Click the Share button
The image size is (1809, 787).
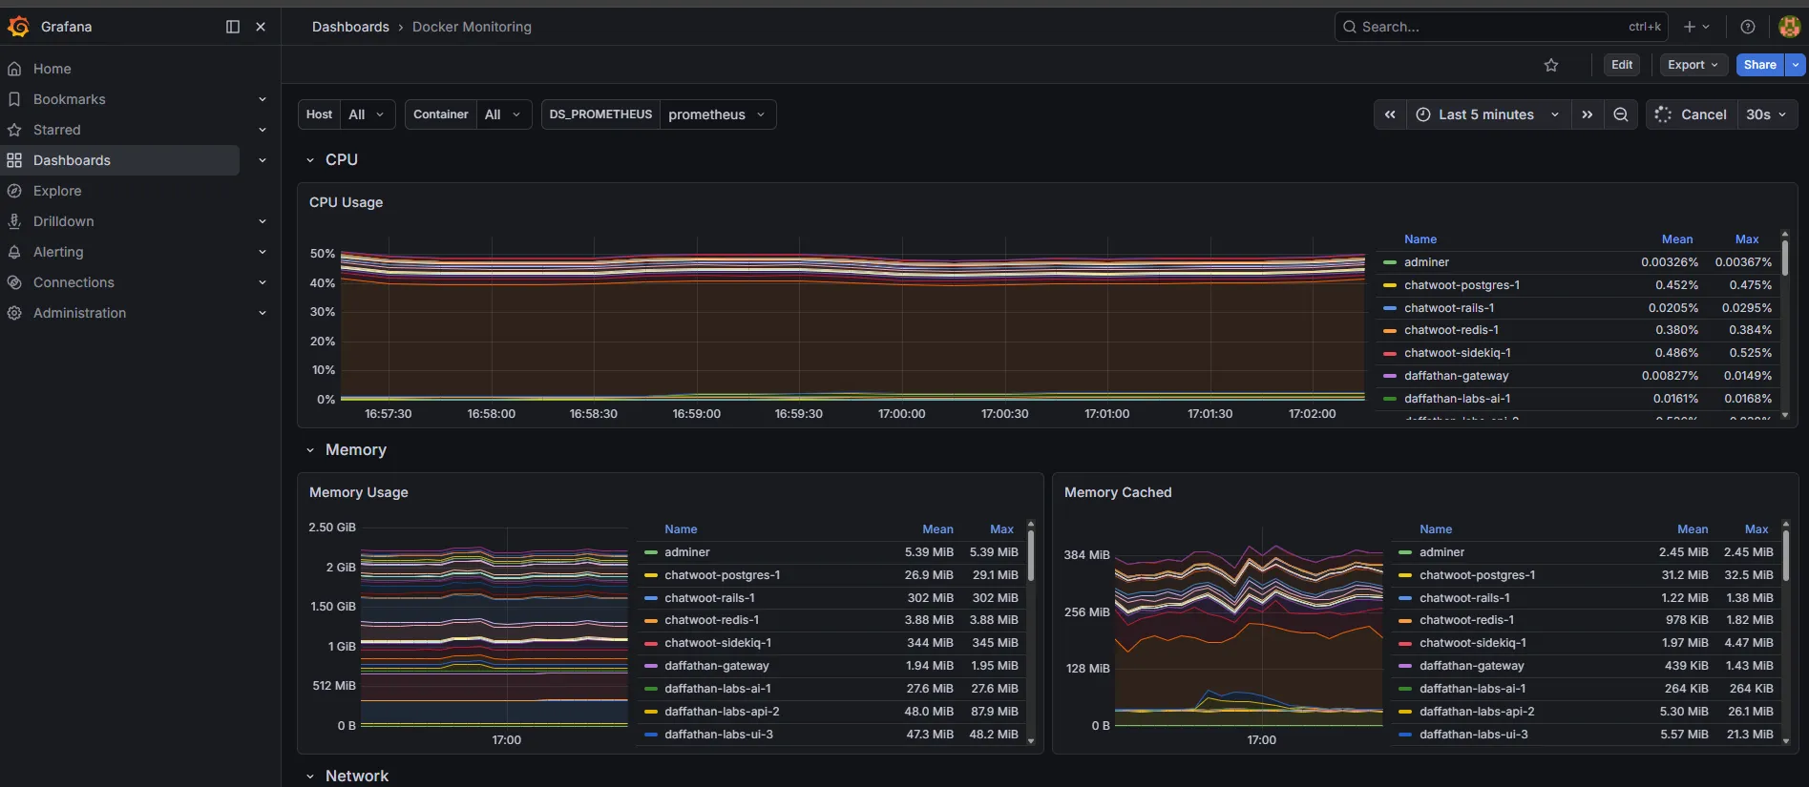pos(1759,65)
